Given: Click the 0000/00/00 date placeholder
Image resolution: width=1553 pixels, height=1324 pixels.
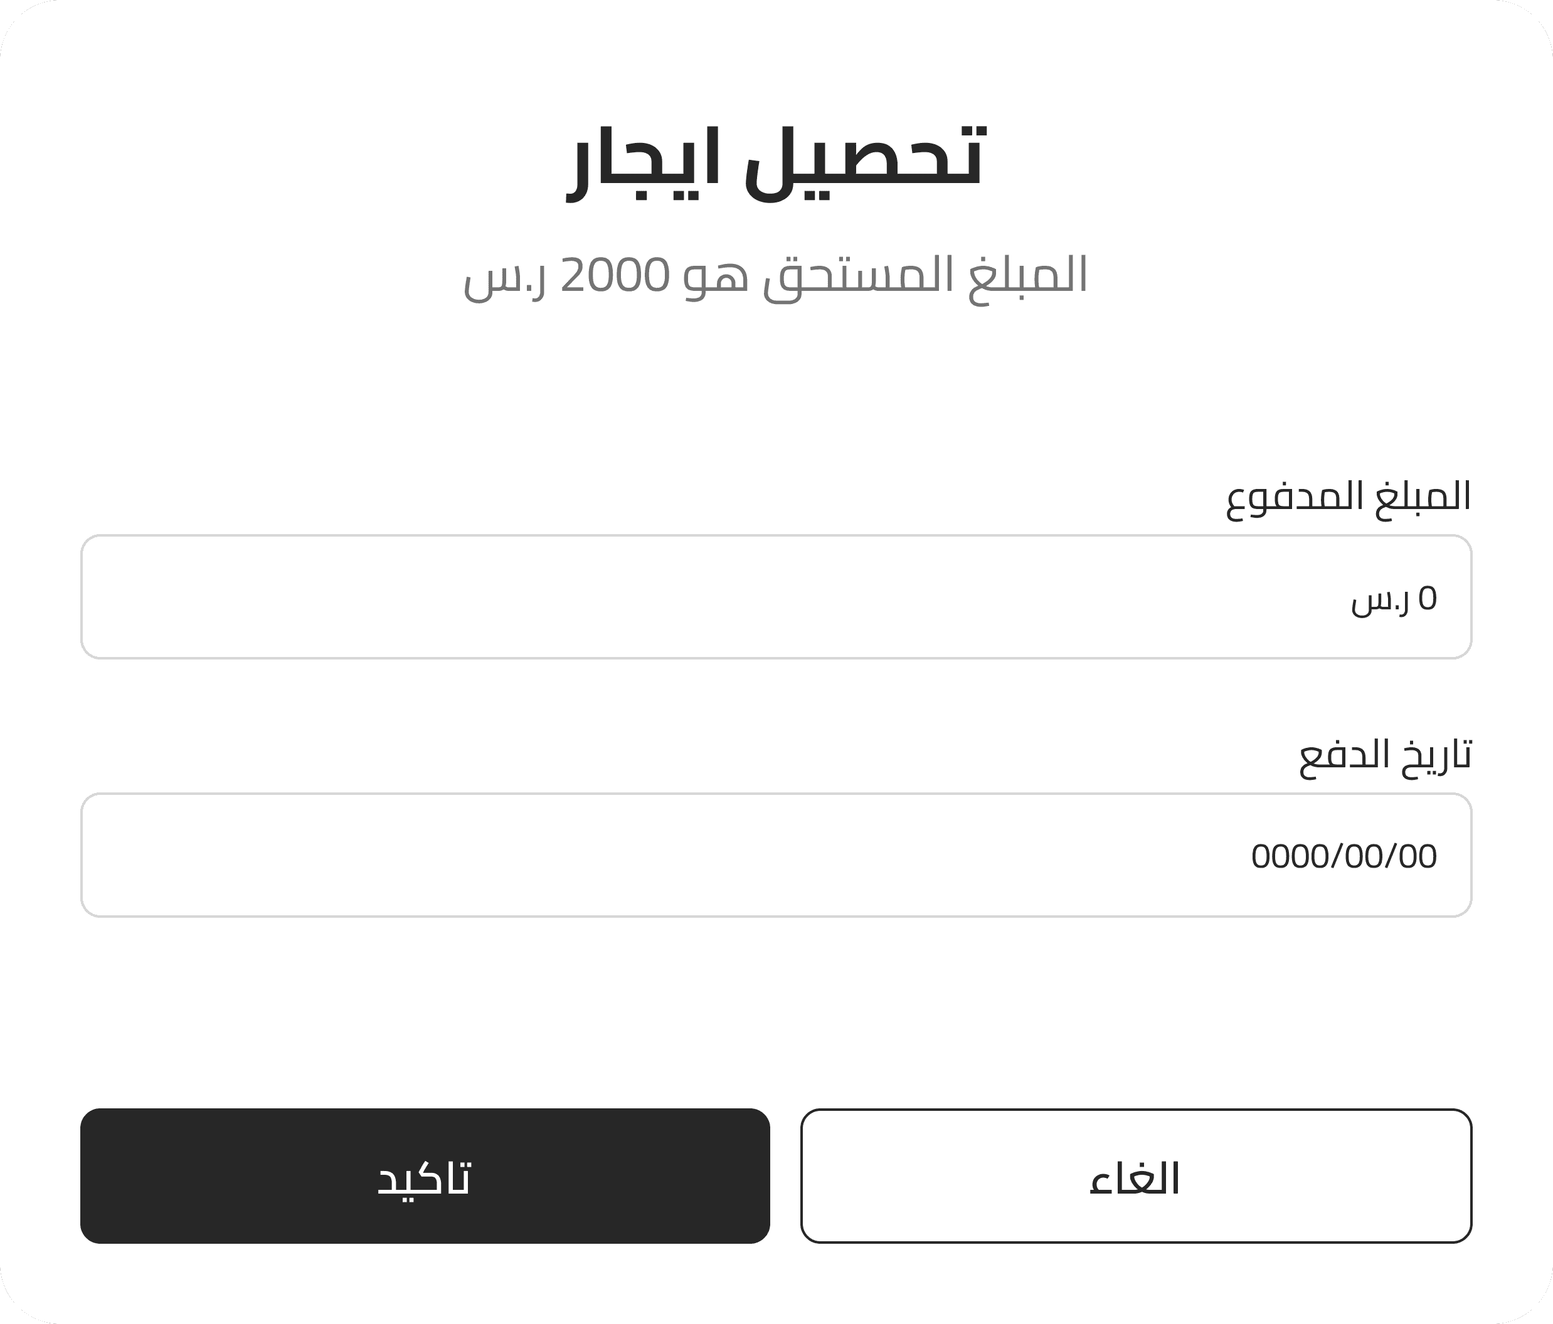Looking at the screenshot, I should click(x=1344, y=856).
